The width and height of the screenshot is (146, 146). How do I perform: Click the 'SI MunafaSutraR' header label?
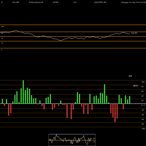click(x=36, y=2)
